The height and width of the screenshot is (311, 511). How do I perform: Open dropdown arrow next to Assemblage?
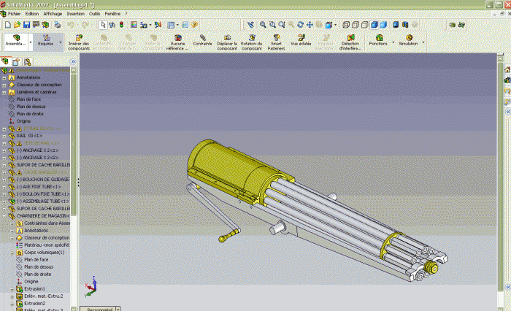click(31, 42)
